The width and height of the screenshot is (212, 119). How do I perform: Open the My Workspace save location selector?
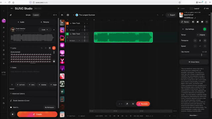(x=49, y=107)
